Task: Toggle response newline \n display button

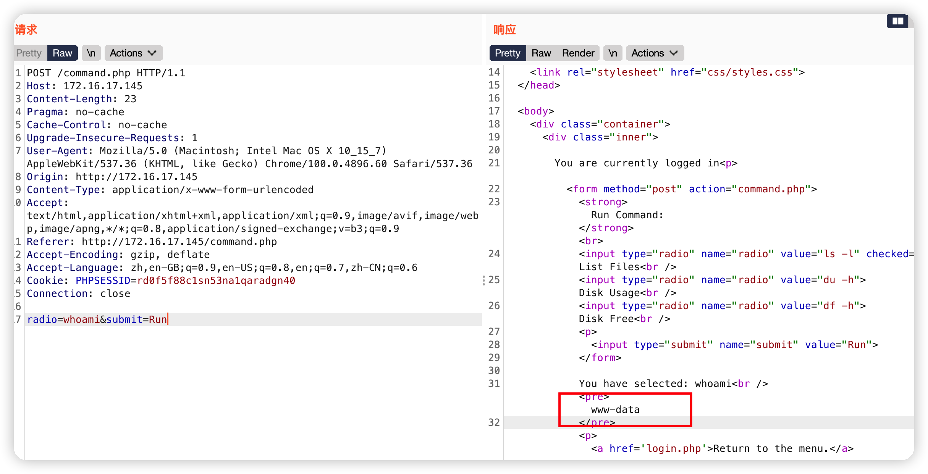Action: pos(613,53)
